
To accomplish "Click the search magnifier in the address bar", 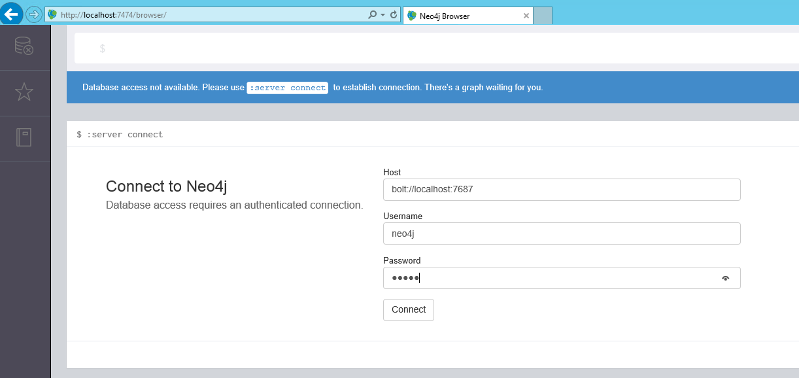I will 373,14.
